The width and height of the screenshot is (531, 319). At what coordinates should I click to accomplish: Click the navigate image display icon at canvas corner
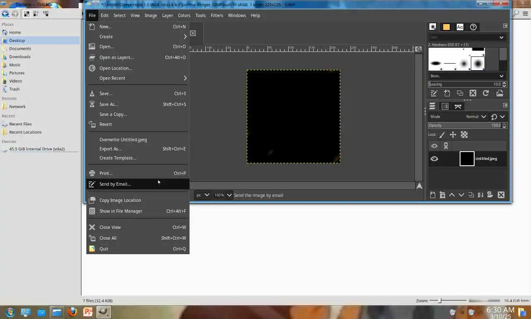[x=419, y=186]
